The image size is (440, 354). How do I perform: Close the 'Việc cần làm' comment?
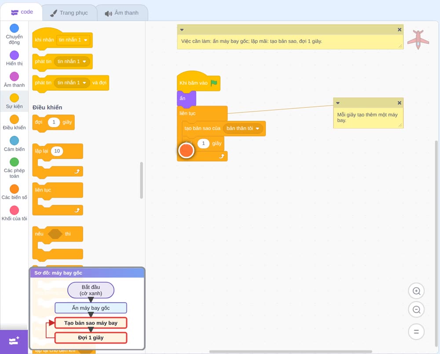point(400,30)
